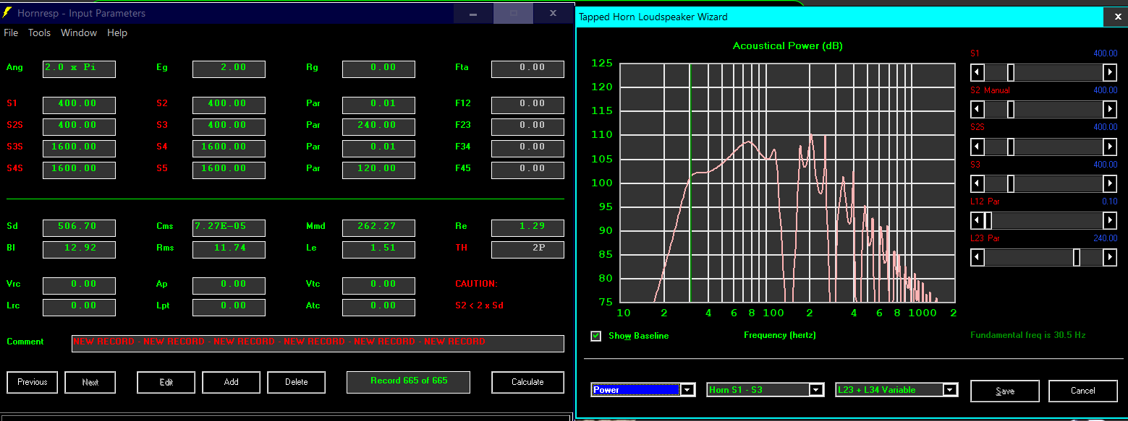The image size is (1128, 421).
Task: Click the Edit button
Action: pyautogui.click(x=166, y=382)
